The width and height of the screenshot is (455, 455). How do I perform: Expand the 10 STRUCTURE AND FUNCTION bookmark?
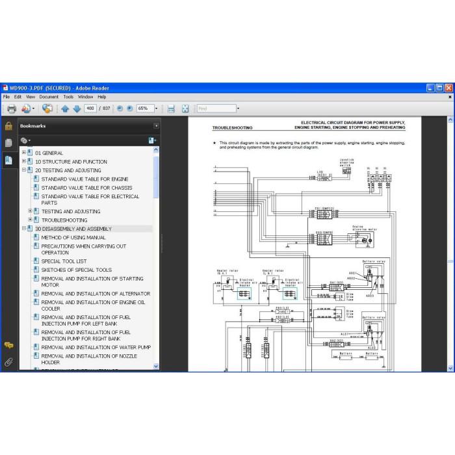(x=24, y=161)
